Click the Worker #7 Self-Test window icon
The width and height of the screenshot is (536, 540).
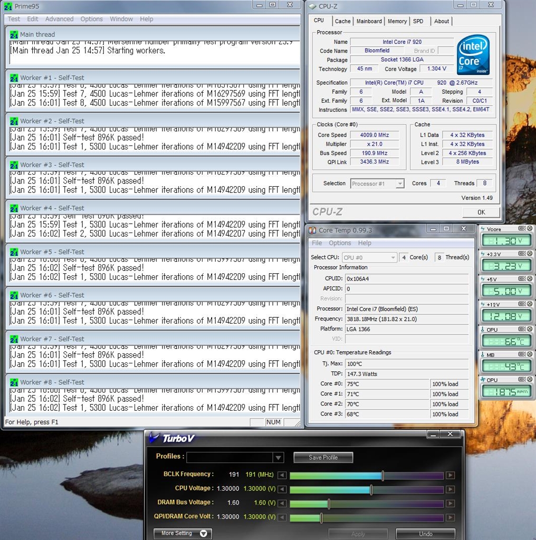pos(14,339)
